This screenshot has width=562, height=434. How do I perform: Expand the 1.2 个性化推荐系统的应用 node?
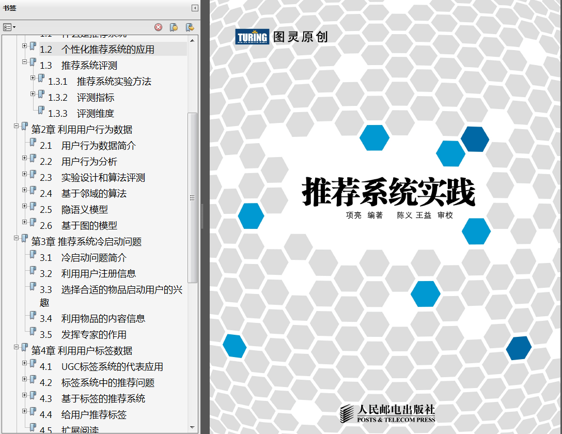coord(24,45)
